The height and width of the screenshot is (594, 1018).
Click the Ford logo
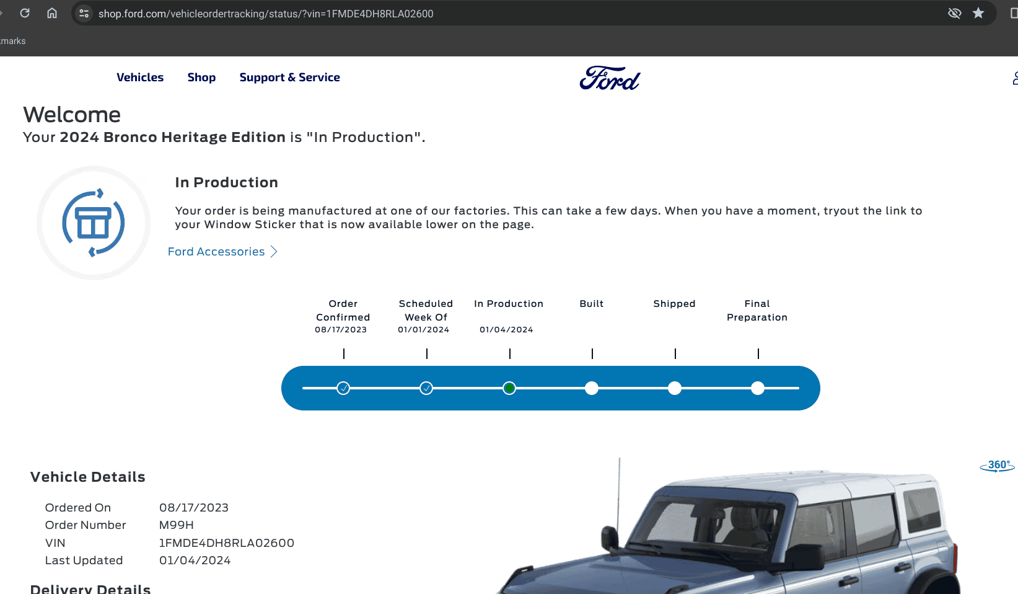tap(610, 78)
